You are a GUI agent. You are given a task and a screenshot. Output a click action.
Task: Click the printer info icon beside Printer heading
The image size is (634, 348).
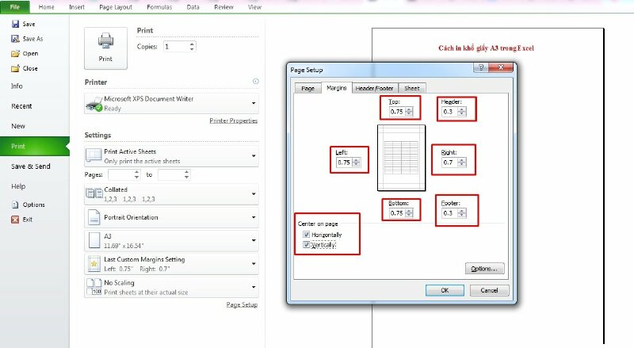(255, 82)
